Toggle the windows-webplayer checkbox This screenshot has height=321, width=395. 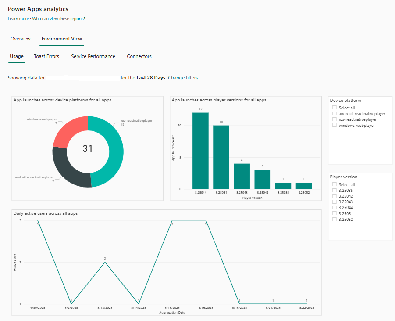coord(335,125)
